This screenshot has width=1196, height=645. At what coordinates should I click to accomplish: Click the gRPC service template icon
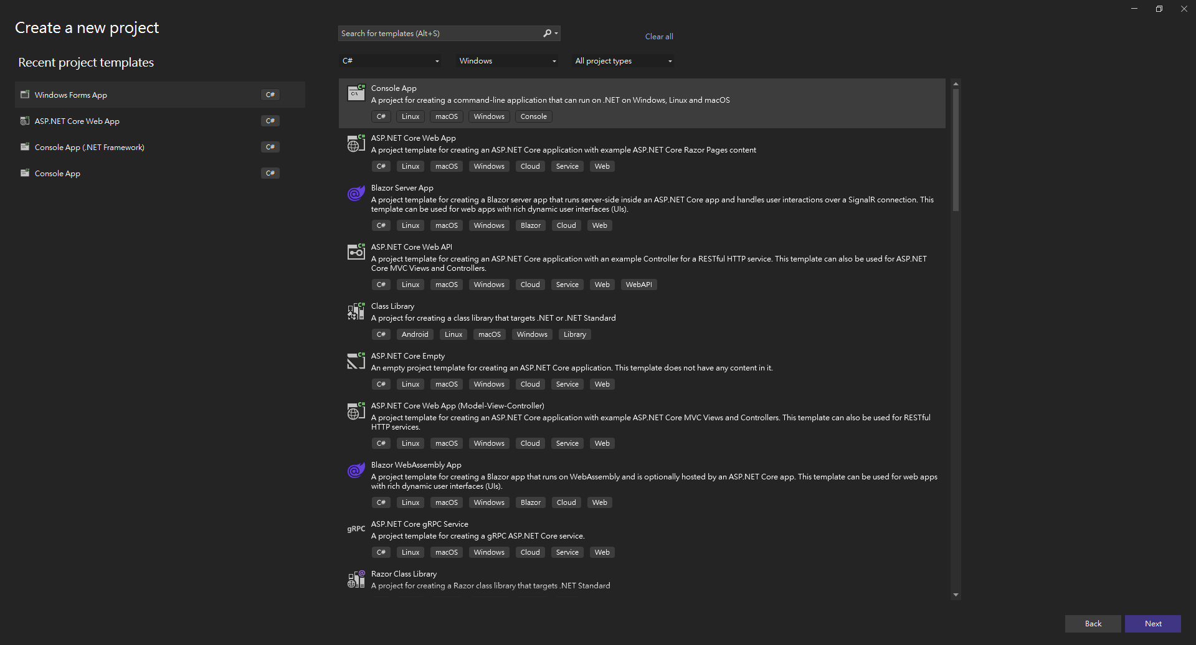pyautogui.click(x=356, y=529)
